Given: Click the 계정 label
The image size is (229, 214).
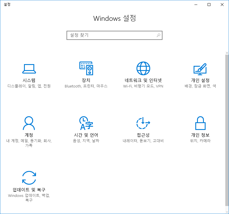Looking at the screenshot, I should pyautogui.click(x=29, y=135).
